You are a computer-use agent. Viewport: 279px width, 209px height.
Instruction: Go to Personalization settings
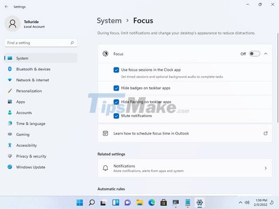click(x=41, y=91)
